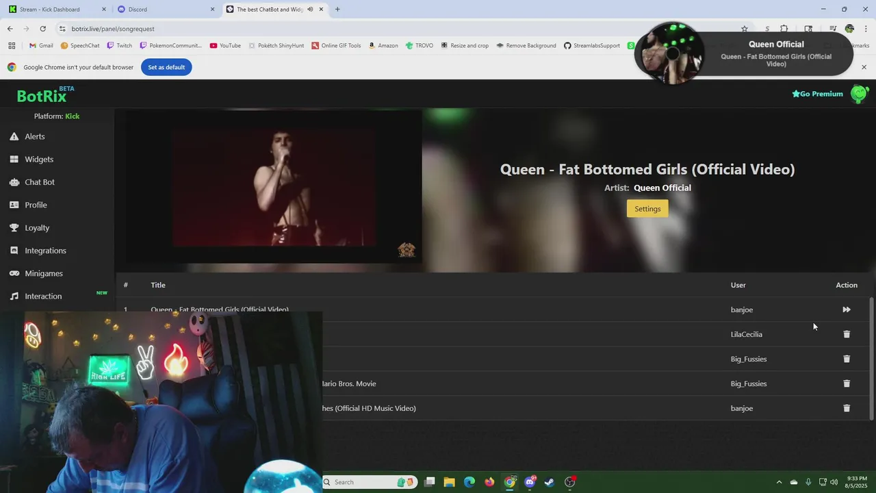Delete the first Big_Fussies queued song
This screenshot has width=876, height=493.
(x=847, y=359)
